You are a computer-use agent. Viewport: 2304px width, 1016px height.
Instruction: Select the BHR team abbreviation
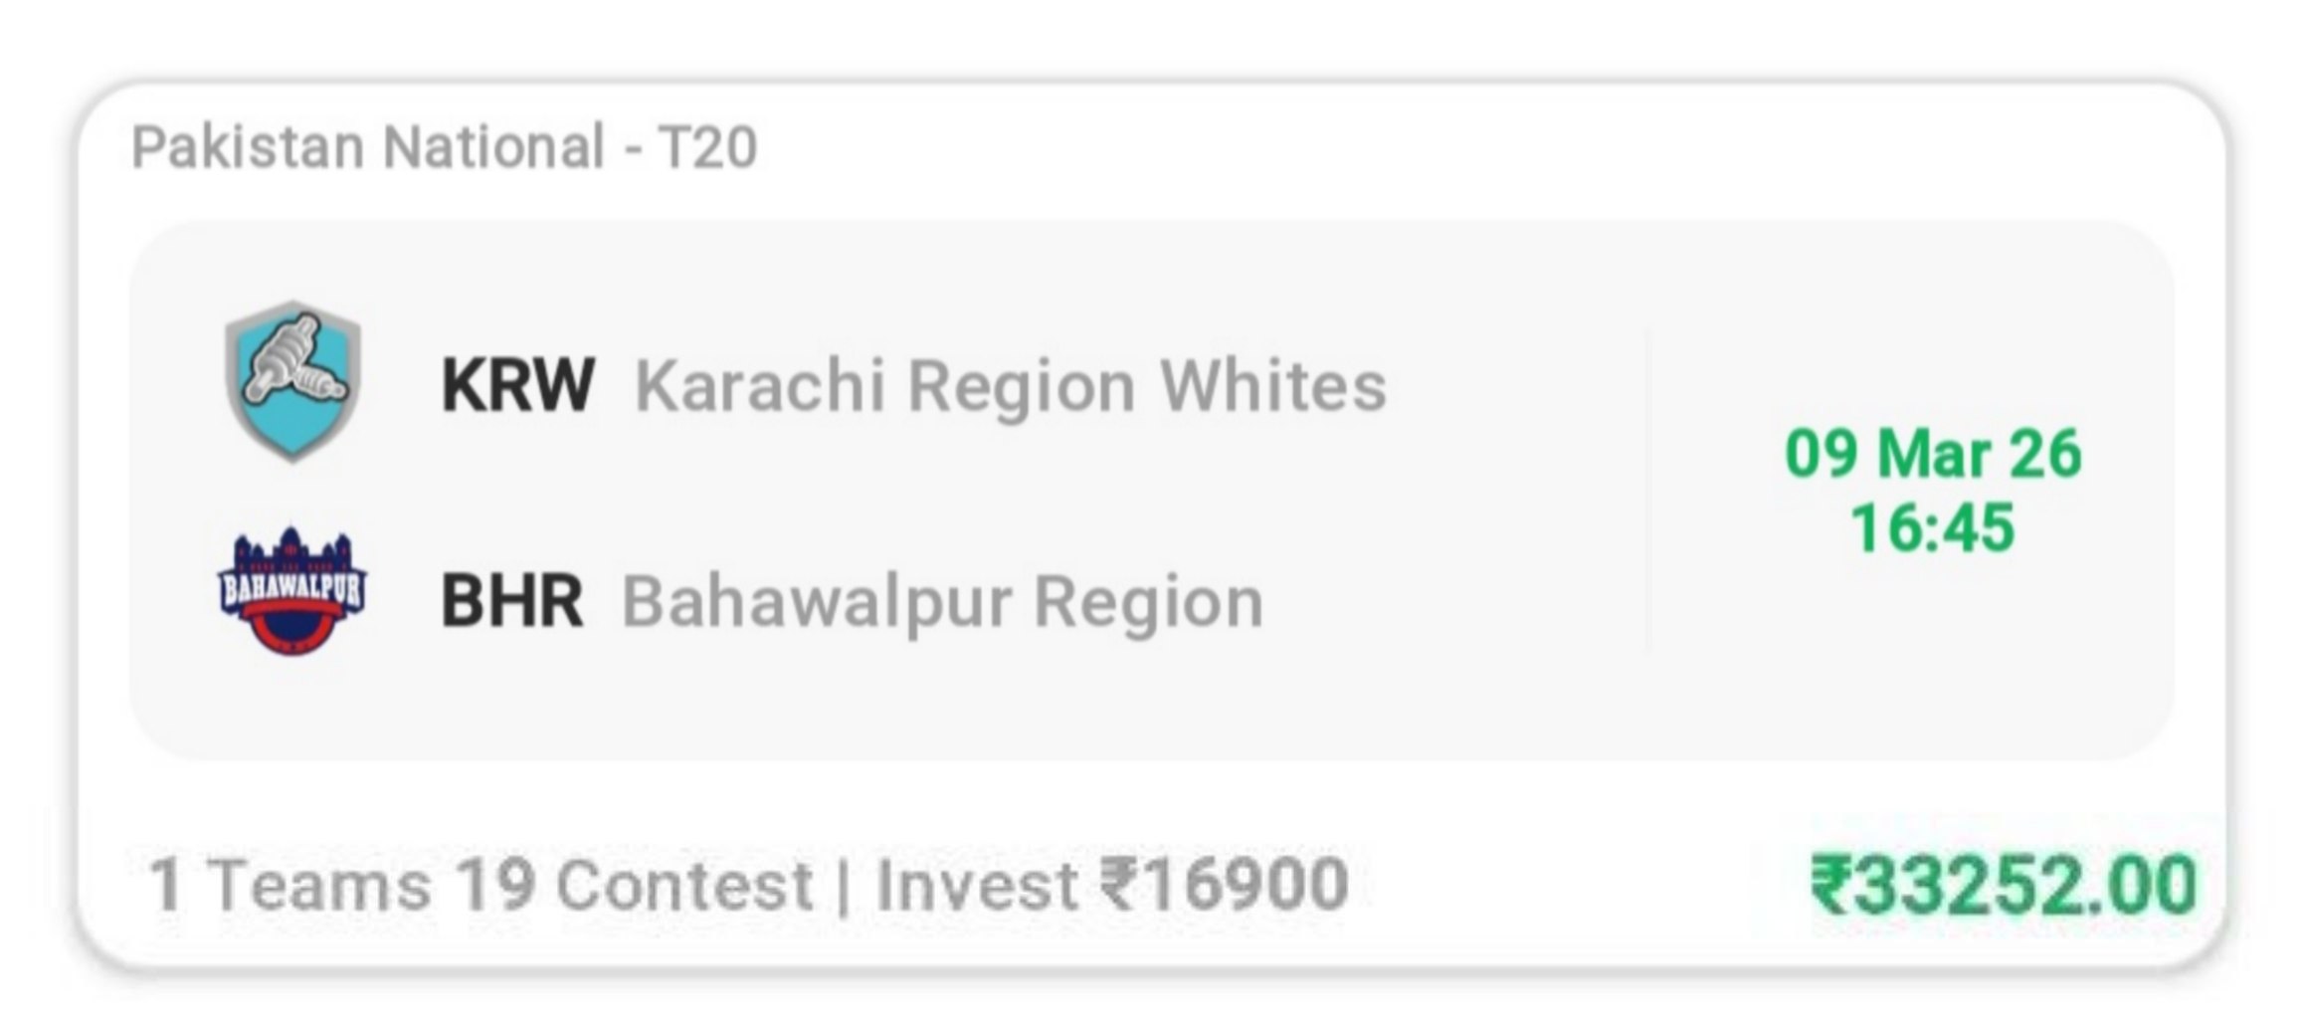click(511, 601)
